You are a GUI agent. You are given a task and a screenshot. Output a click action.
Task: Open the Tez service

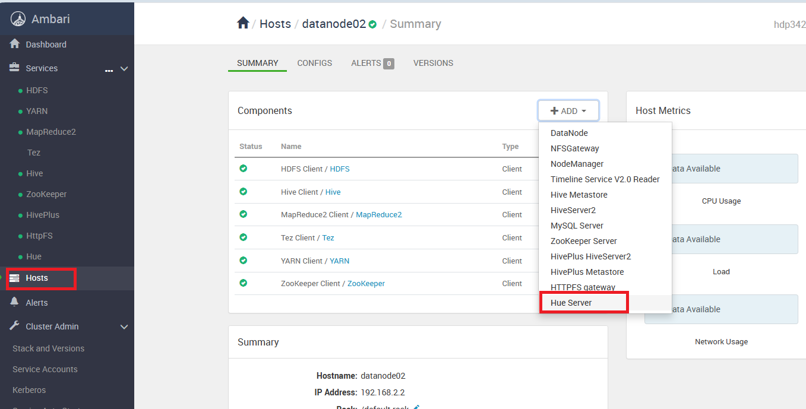pos(34,153)
